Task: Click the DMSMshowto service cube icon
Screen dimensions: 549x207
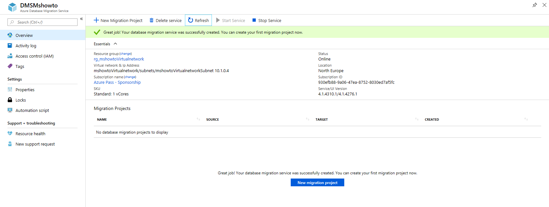Action: (x=12, y=7)
